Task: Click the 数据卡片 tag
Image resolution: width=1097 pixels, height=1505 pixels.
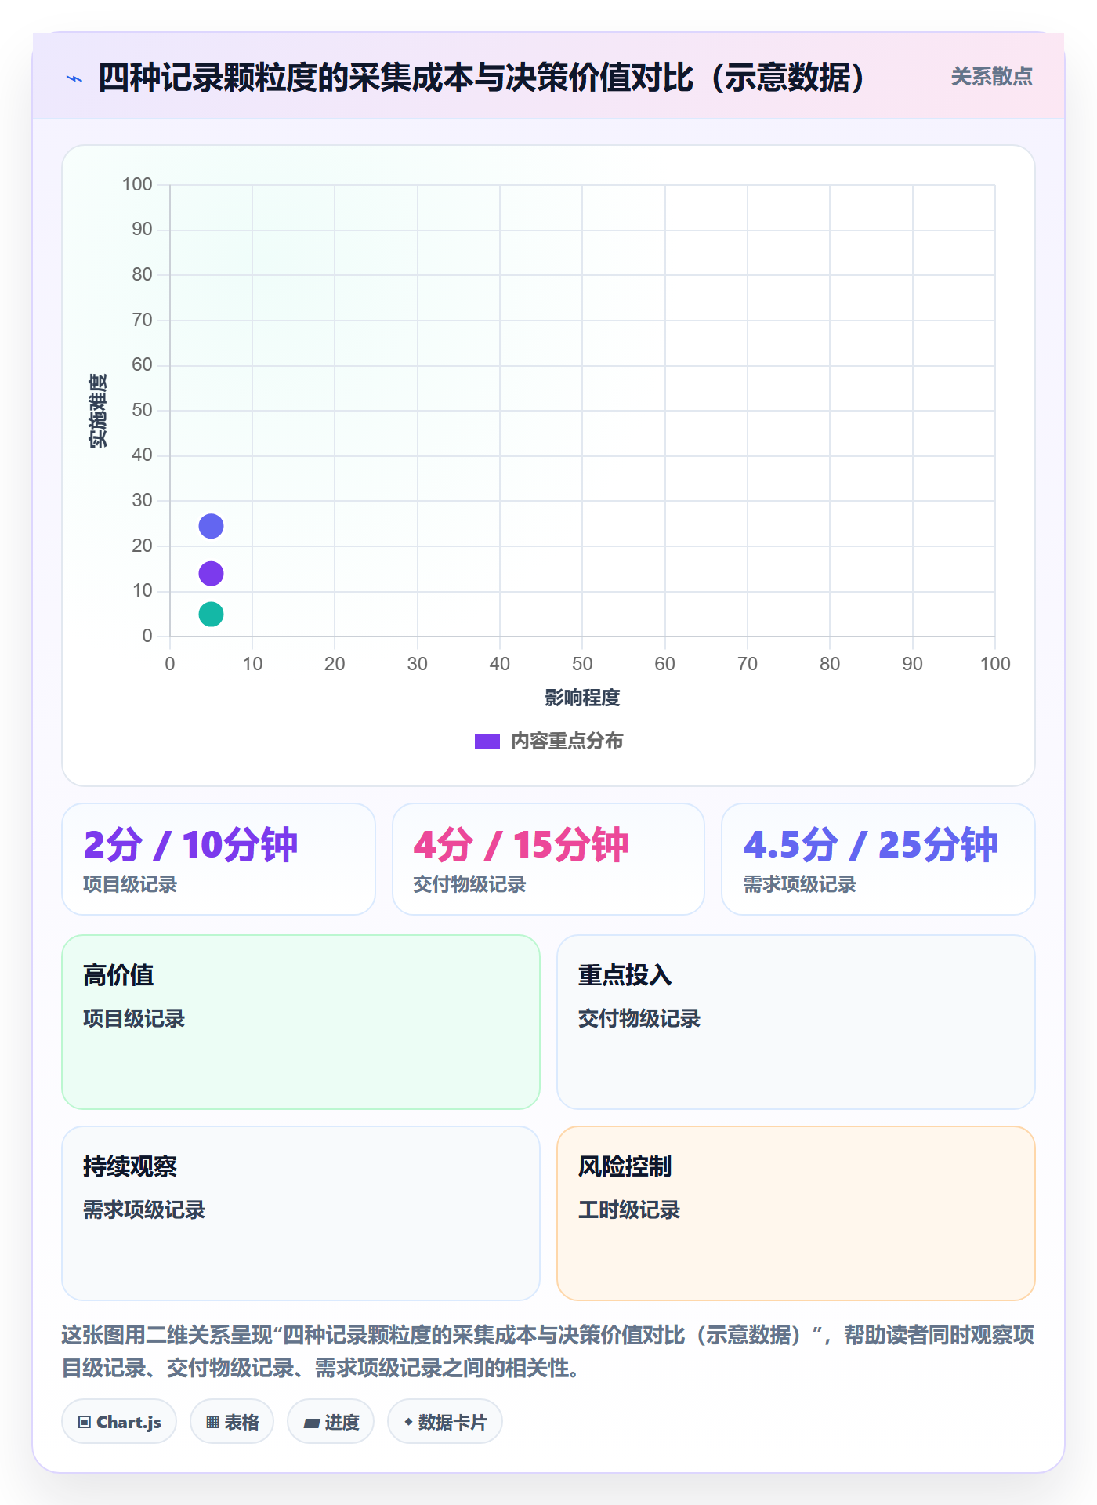Action: pyautogui.click(x=445, y=1422)
